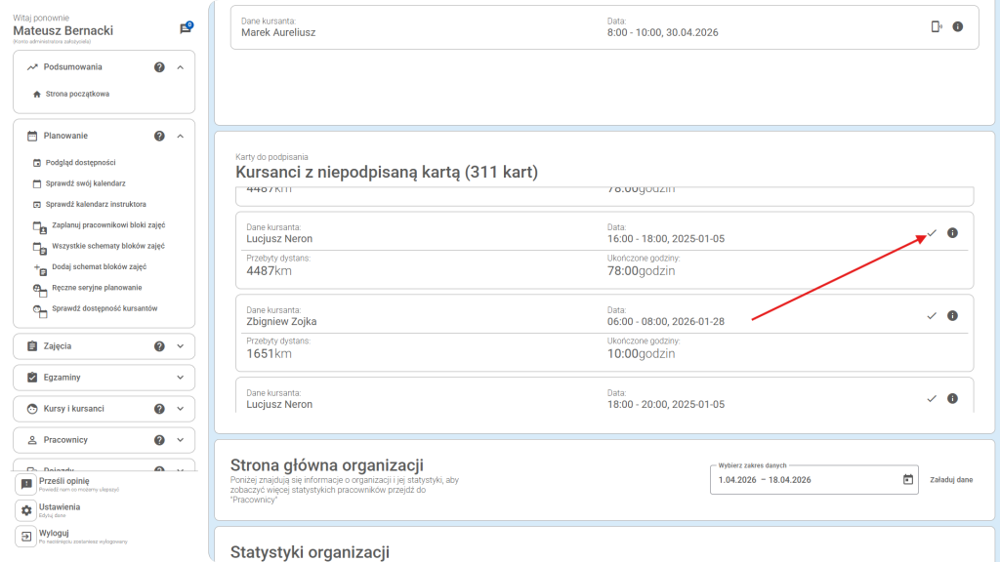Select Sprawdź kalendarz instruktora menu item
Screen dimensions: 1000x562
coord(96,204)
